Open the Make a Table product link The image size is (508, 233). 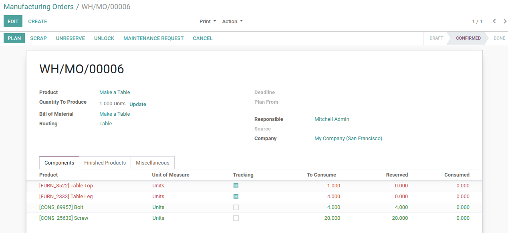pos(115,92)
